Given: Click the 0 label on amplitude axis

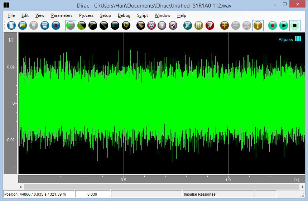Looking at the screenshot, I should tap(14, 103).
